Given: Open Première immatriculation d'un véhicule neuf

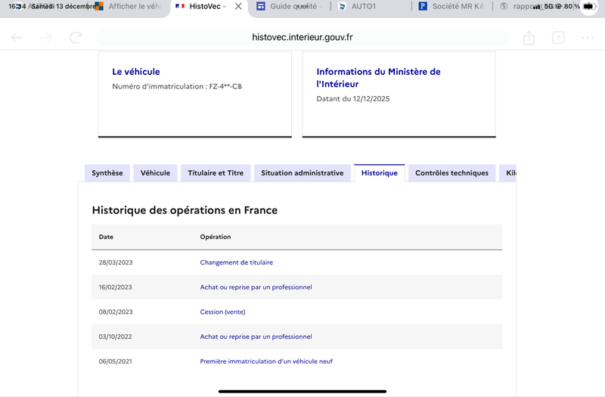Looking at the screenshot, I should tap(266, 361).
